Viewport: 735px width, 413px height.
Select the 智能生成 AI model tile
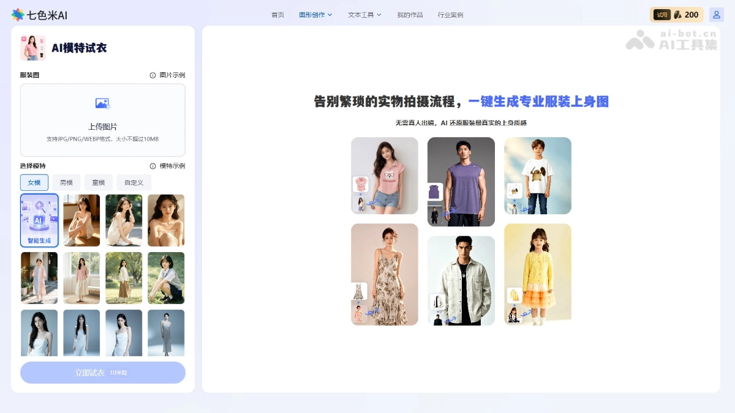(39, 220)
